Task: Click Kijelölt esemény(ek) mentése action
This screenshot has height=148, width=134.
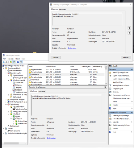Action: point(121,125)
